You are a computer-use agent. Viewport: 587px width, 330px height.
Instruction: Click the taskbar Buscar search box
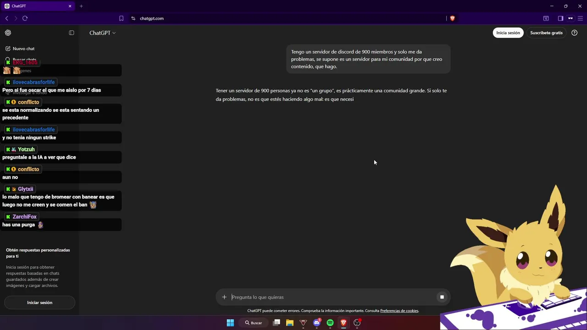(x=254, y=323)
